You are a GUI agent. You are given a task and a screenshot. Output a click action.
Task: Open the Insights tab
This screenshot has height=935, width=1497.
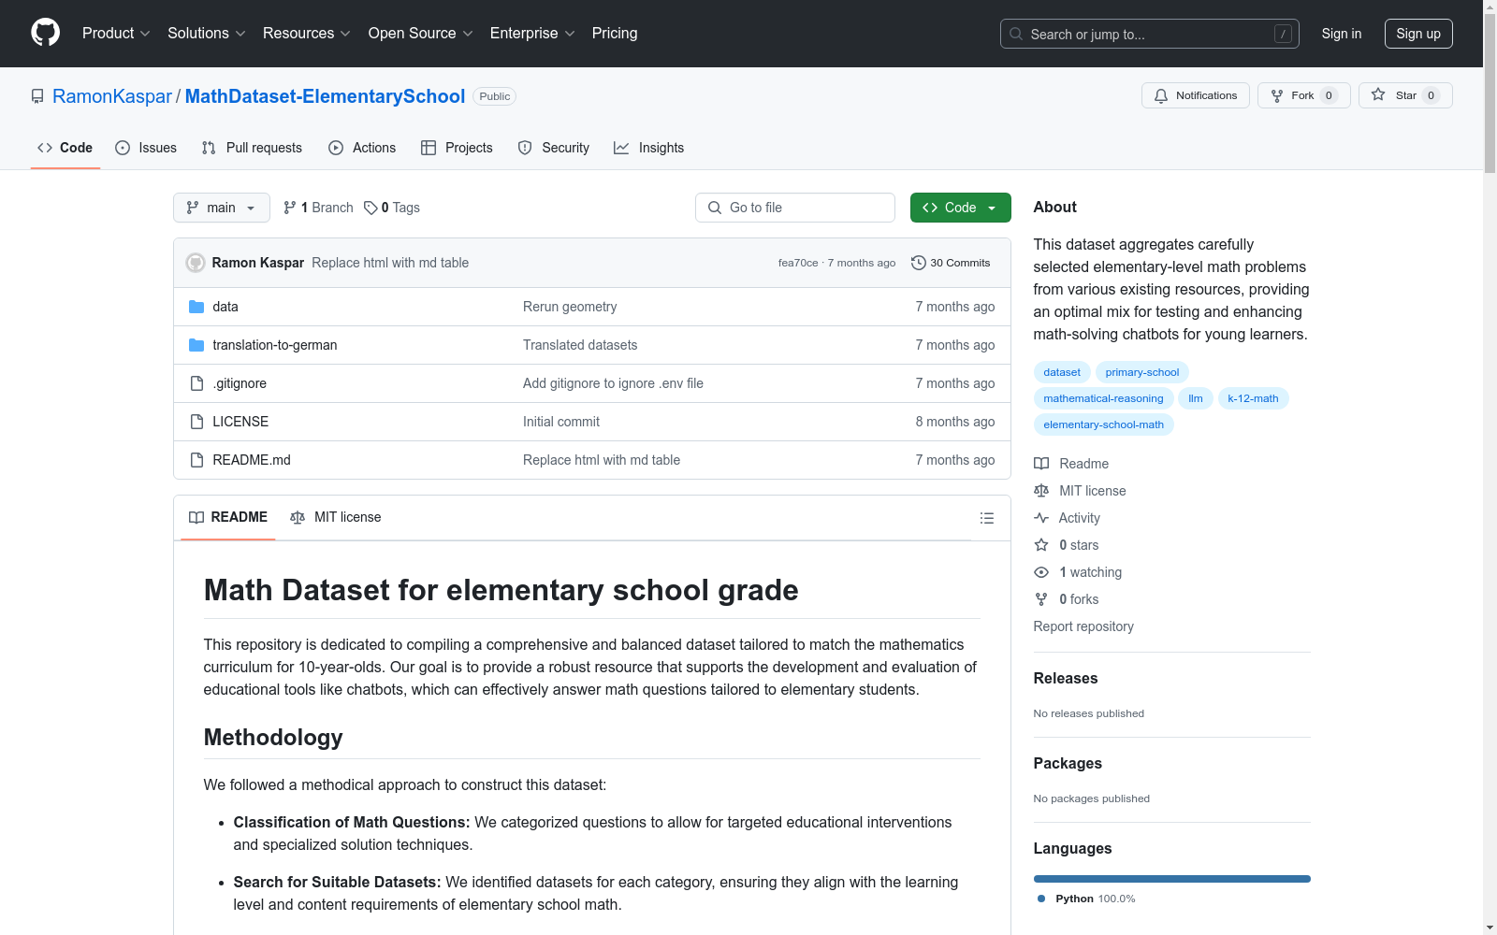point(649,148)
